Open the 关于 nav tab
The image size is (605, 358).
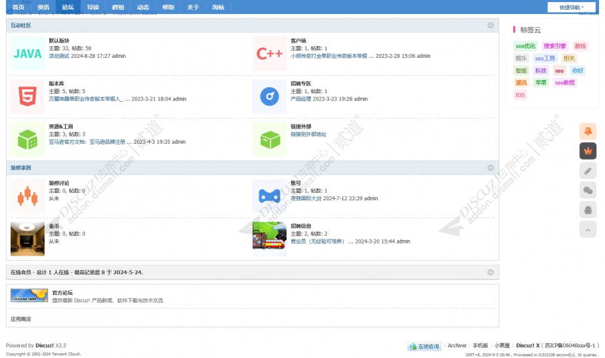(193, 7)
